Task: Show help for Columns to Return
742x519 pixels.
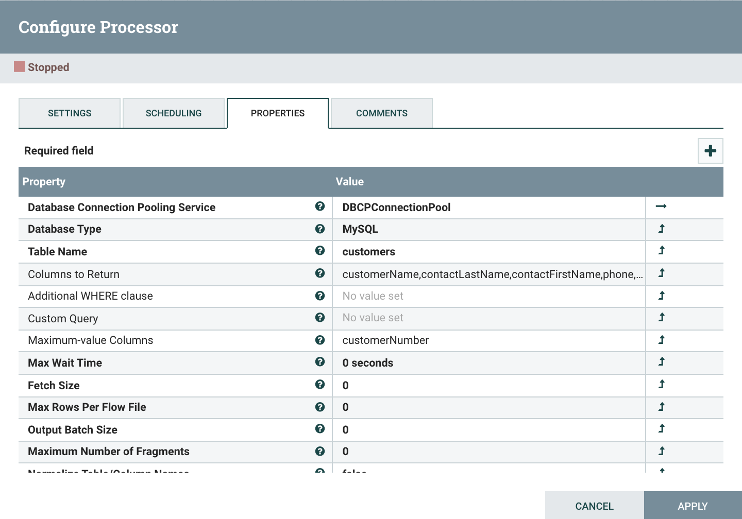Action: [320, 273]
